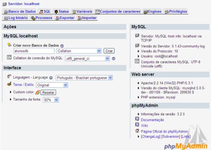The image size is (211, 150).
Task: Open help icon beside utf8_general_ci dropdown
Action: (x=114, y=59)
